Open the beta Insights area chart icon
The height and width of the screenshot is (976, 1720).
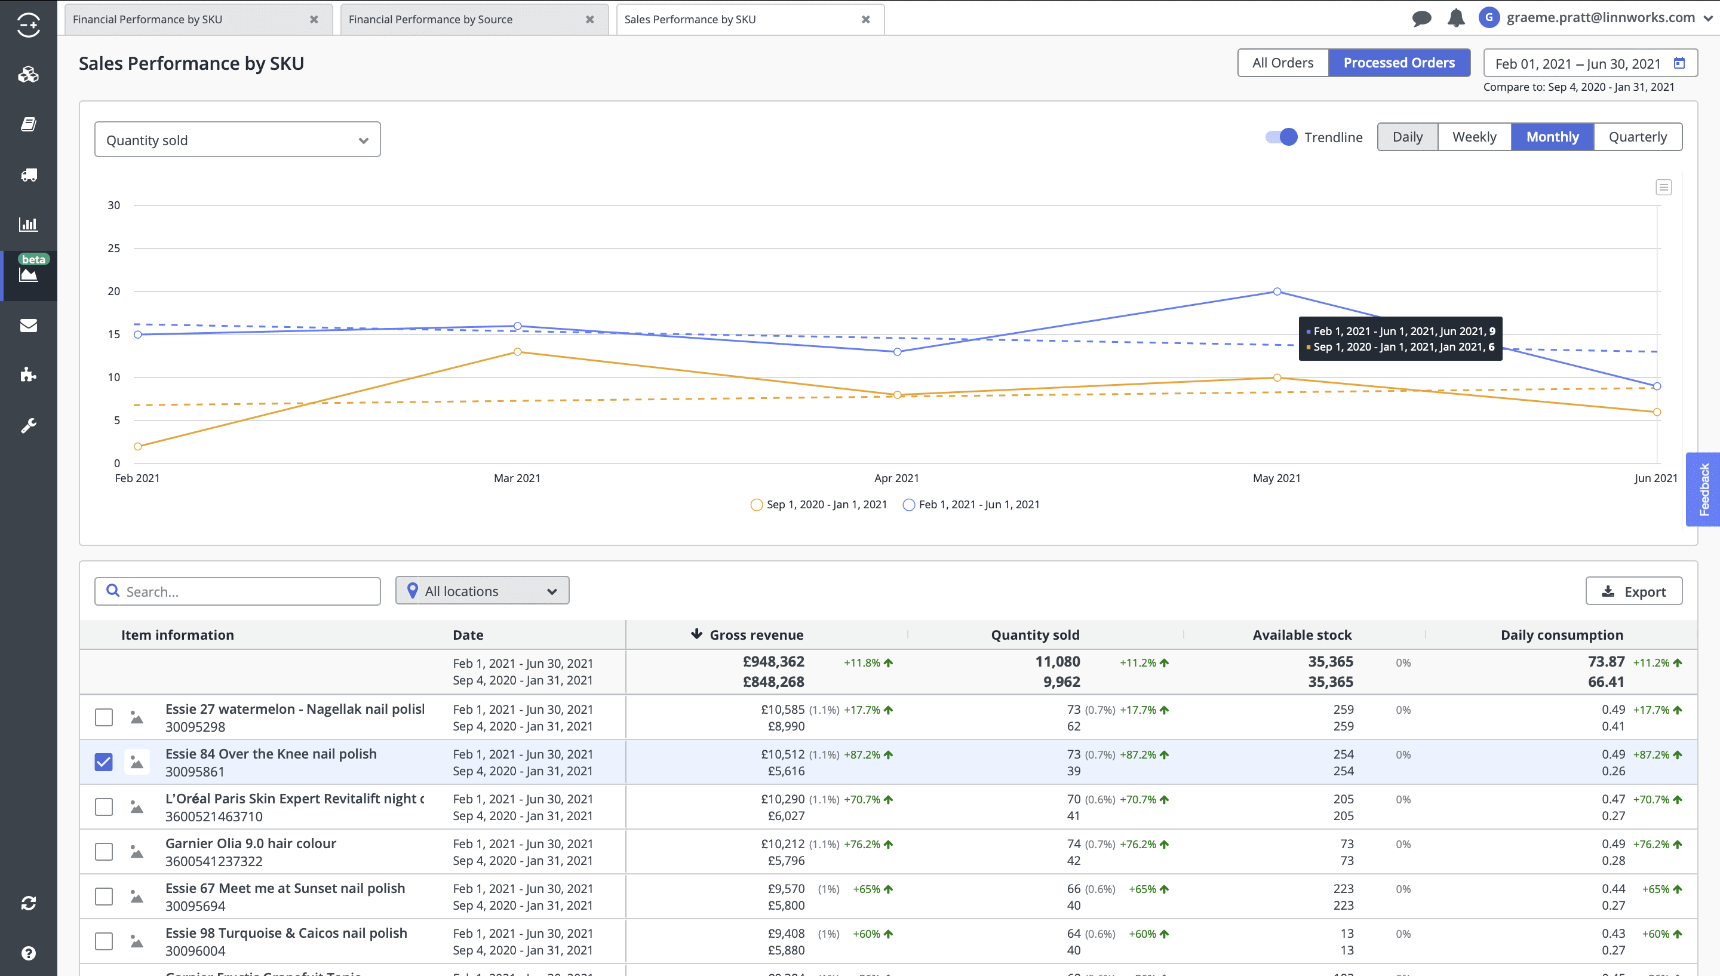coord(28,274)
